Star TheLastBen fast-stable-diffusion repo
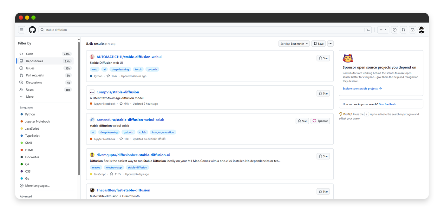Screen dimensions: 444x222 tap(323, 191)
